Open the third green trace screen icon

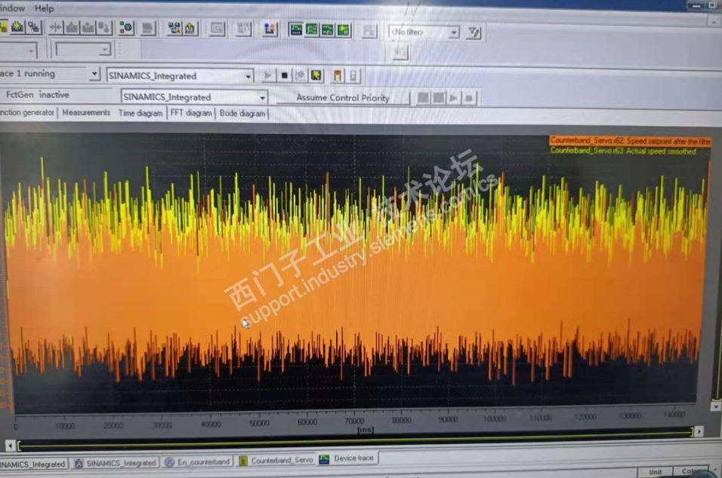[x=327, y=30]
